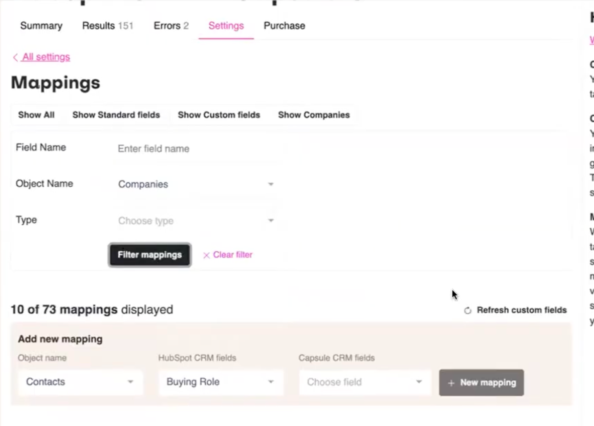Switch to the Summary tab
The width and height of the screenshot is (594, 426).
41,26
